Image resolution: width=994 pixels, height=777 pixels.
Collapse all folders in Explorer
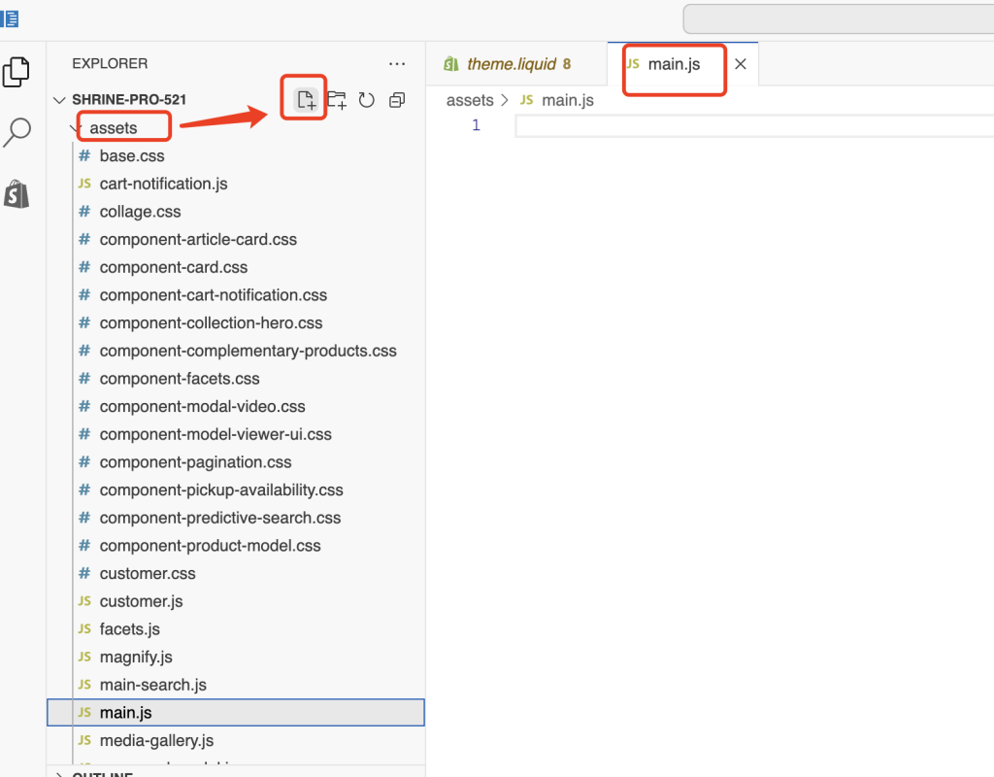point(396,100)
